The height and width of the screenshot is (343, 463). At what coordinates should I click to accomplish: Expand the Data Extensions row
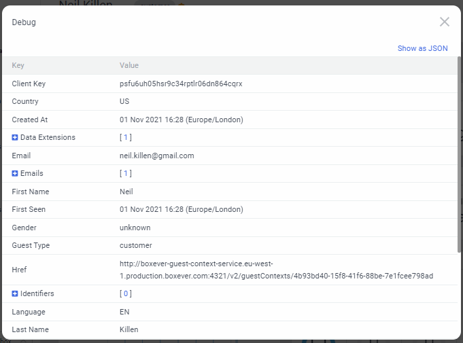point(15,138)
